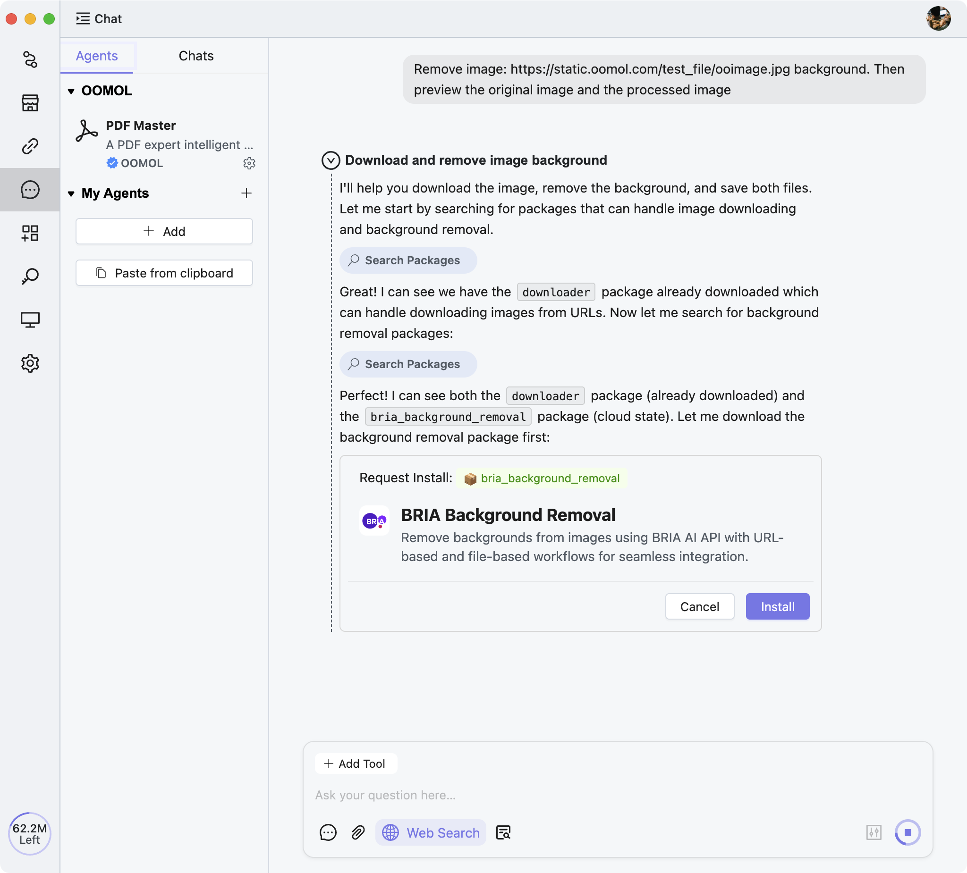Toggle the Web Search option
The height and width of the screenshot is (873, 967).
coord(430,833)
